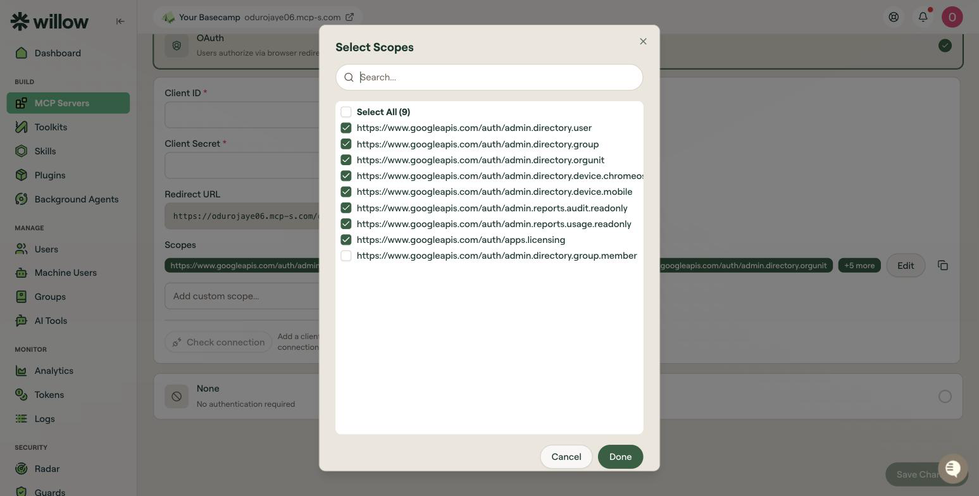Open Radar under Security
The height and width of the screenshot is (496, 979).
(68, 469)
